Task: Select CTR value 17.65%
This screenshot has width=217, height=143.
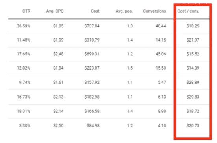Action: [23, 54]
